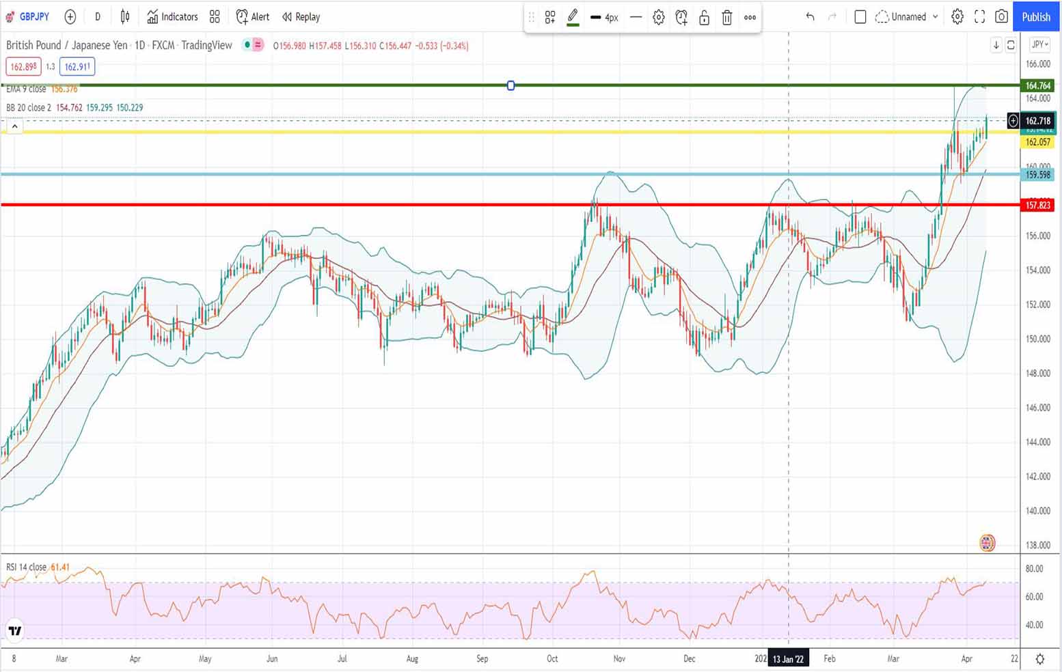Open indicator templates grid icon
The image size is (1062, 672).
pyautogui.click(x=215, y=17)
